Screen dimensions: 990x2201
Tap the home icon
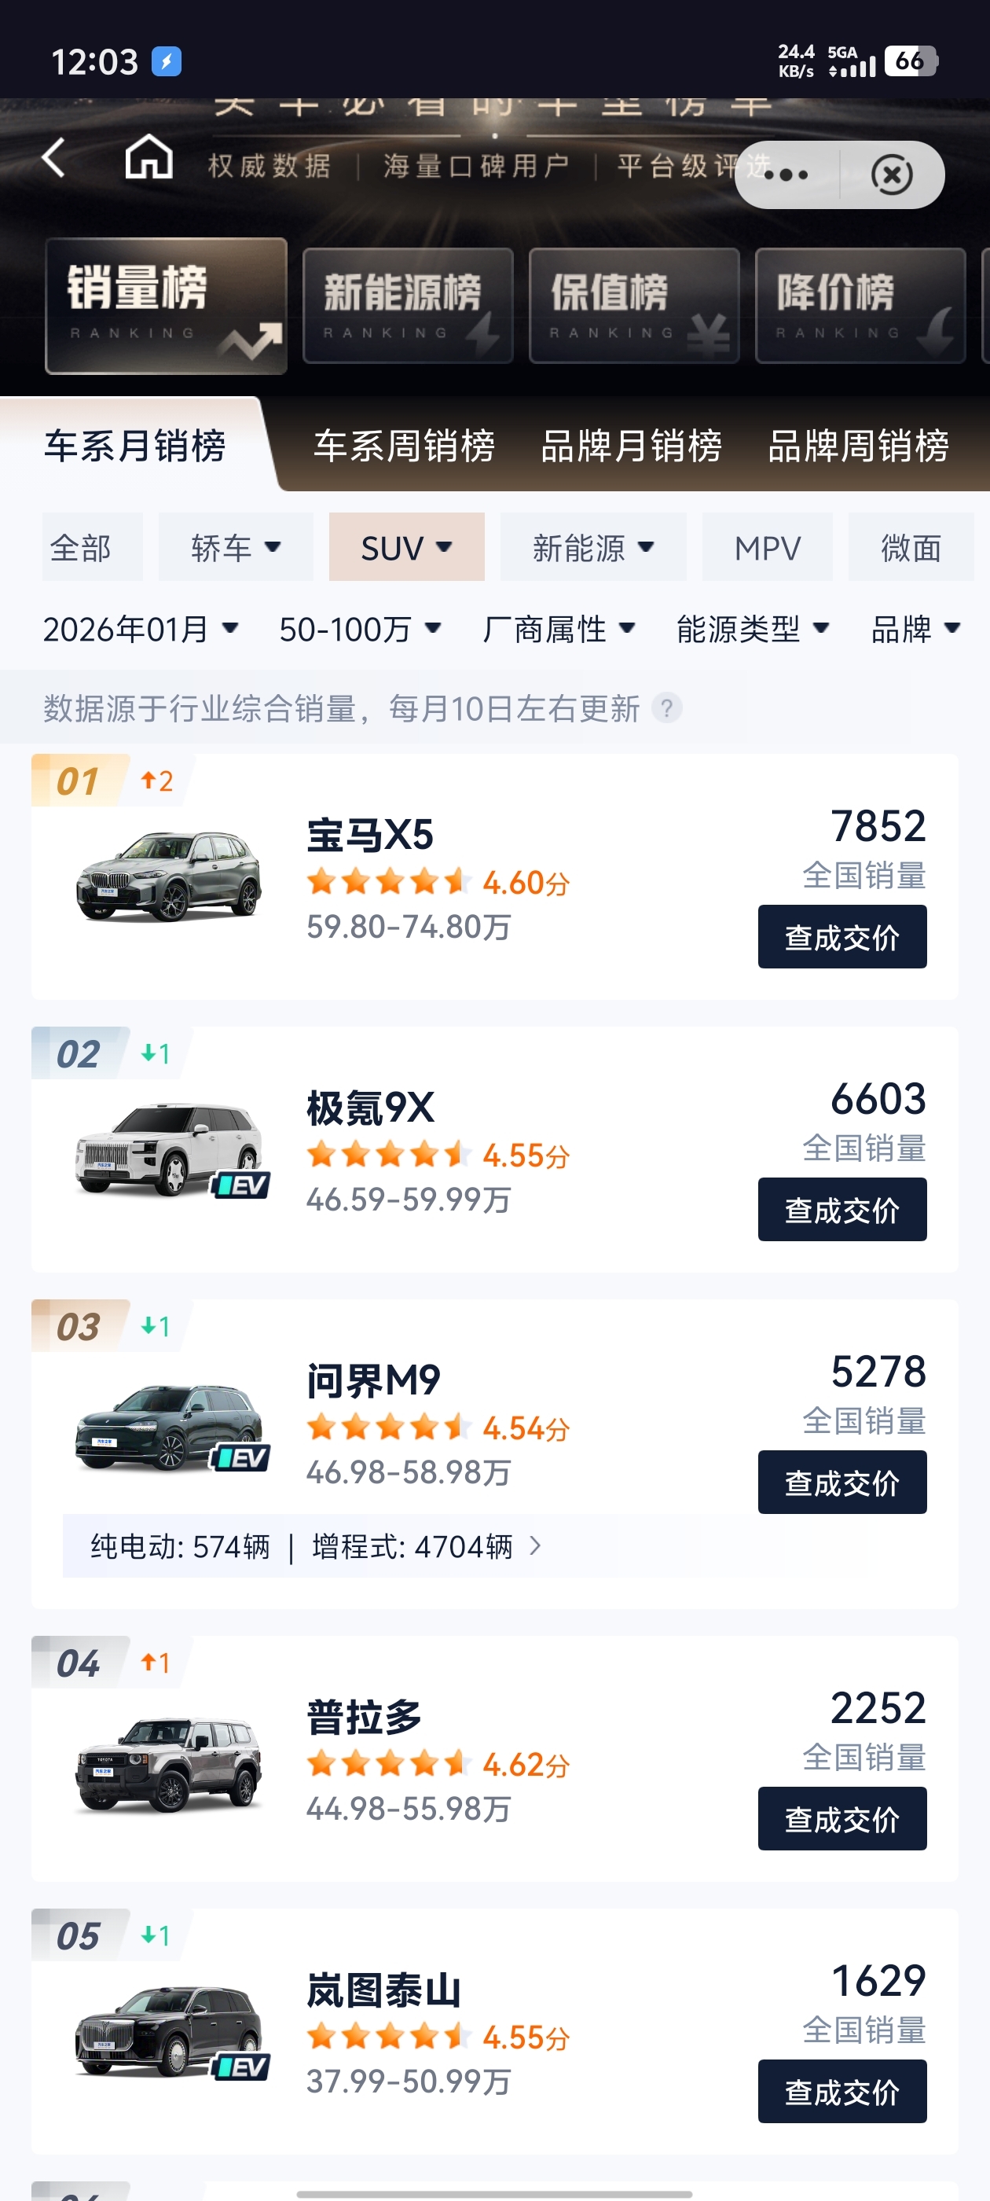point(148,158)
